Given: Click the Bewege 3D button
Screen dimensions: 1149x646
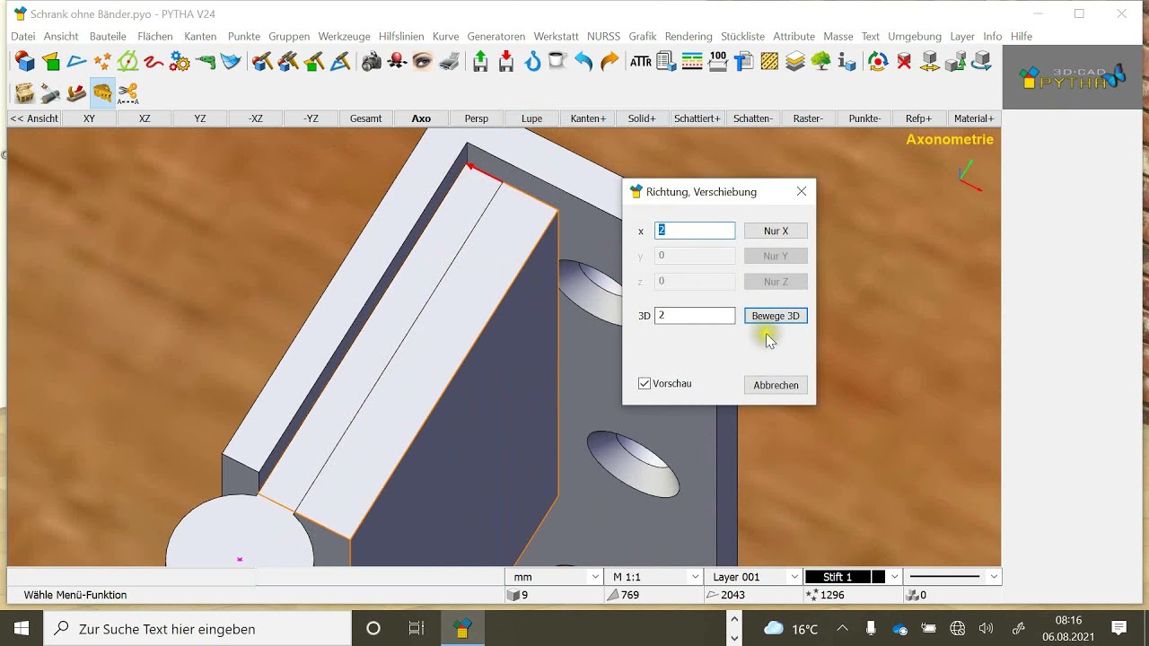Looking at the screenshot, I should click(x=776, y=316).
